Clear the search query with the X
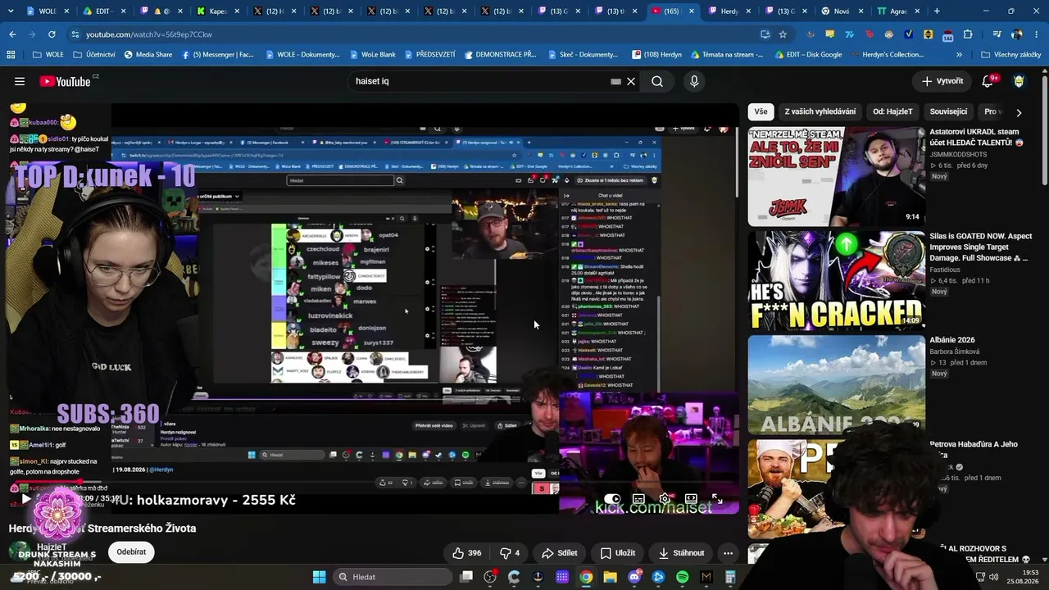The height and width of the screenshot is (590, 1049). click(x=631, y=81)
